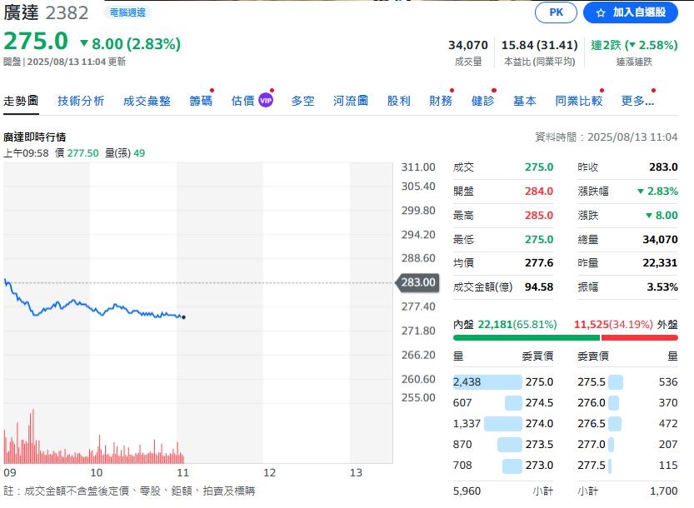Select the 基本 tab
Screen dimensions: 694x508
point(525,100)
